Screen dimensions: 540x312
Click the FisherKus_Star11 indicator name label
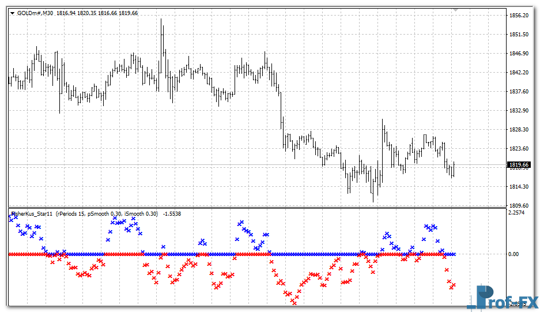[x=32, y=213]
